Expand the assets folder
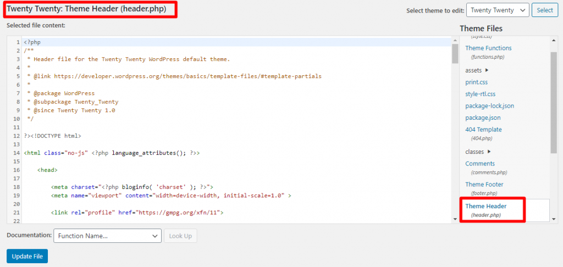Image resolution: width=563 pixels, height=267 pixels. [x=477, y=70]
